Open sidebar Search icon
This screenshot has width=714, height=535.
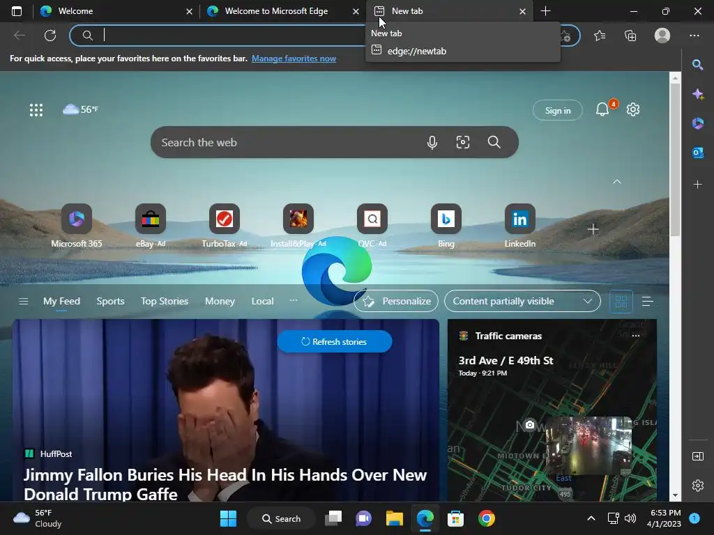697,65
